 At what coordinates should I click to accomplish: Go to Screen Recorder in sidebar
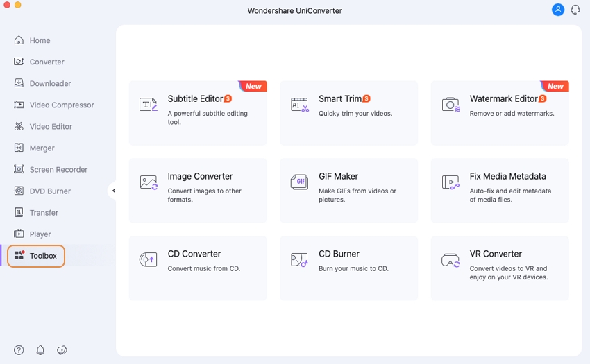(58, 169)
